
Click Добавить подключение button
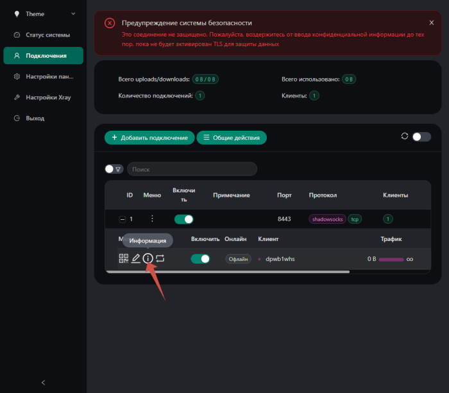(x=149, y=137)
